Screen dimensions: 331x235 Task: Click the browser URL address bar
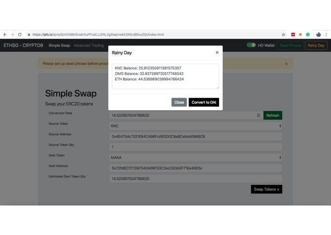coord(156,35)
